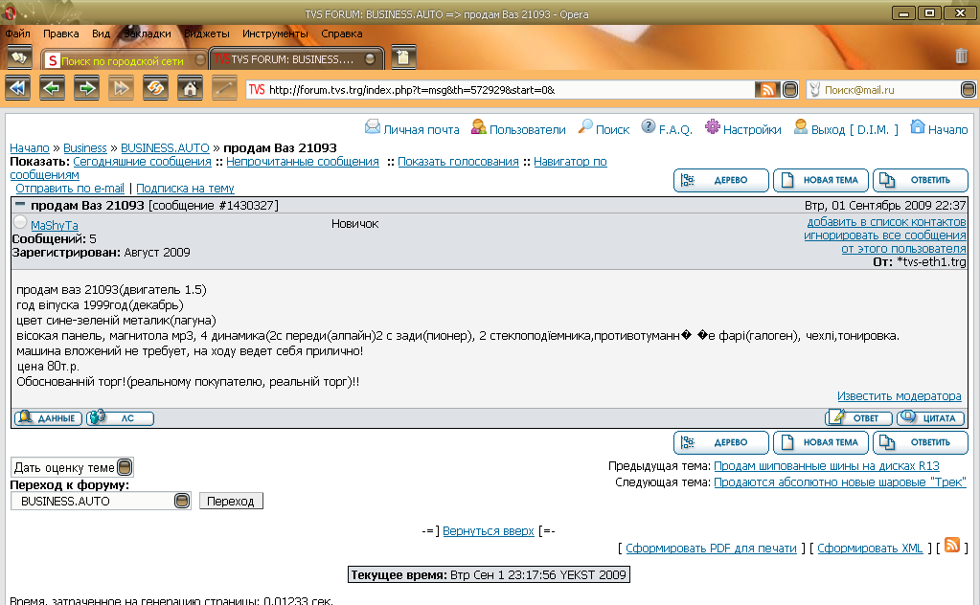Click the Reload page icon in the toolbar

[x=155, y=89]
